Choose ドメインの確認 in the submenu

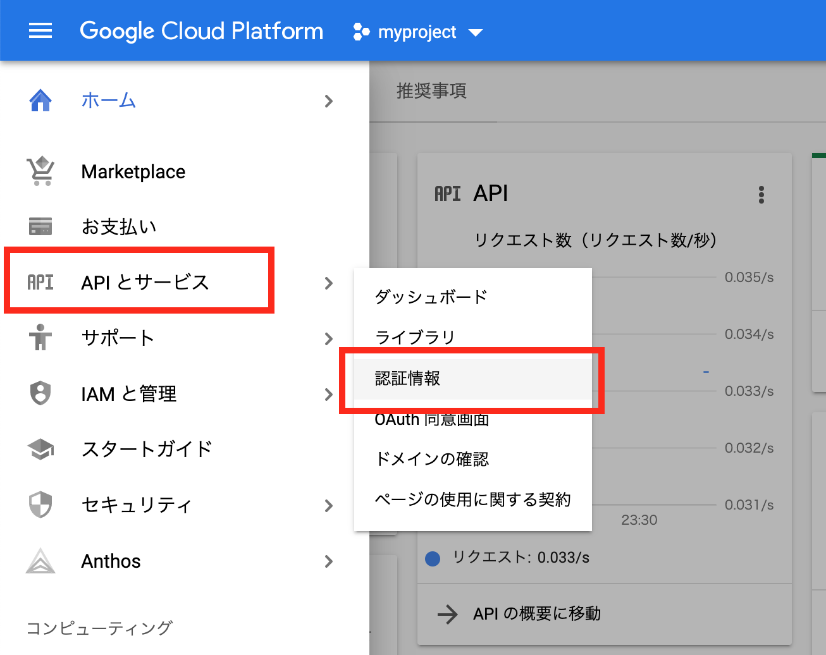tap(472, 459)
